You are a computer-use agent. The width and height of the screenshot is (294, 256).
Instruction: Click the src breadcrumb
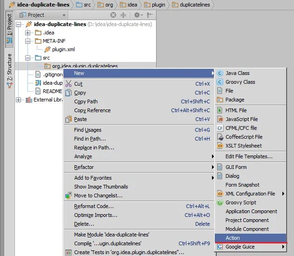click(83, 5)
